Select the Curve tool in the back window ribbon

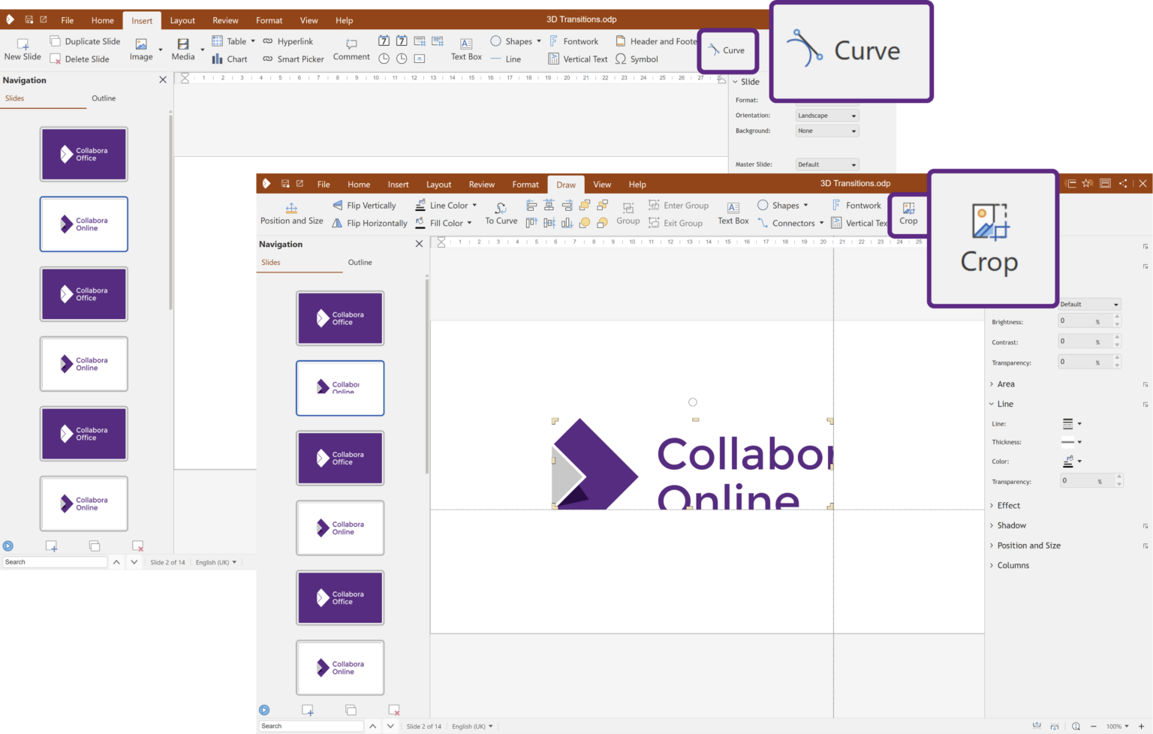pyautogui.click(x=727, y=50)
